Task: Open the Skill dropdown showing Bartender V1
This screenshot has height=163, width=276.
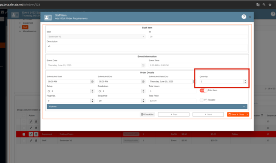Action: click(96, 36)
